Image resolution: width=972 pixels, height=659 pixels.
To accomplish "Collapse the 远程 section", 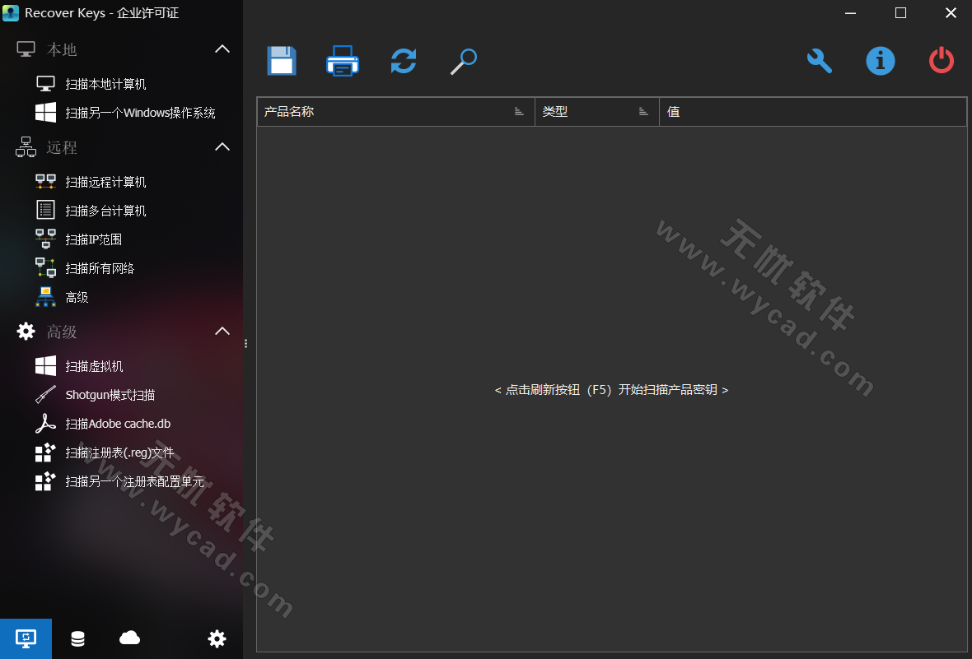I will tap(222, 147).
